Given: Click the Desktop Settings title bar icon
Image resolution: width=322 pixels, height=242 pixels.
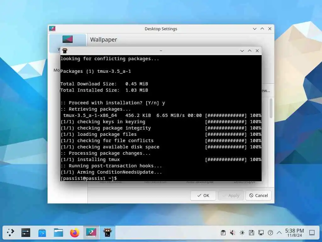Looking at the screenshot, I should click(x=52, y=29).
